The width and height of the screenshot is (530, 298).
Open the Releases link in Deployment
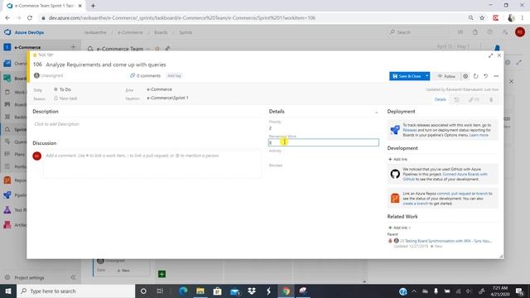(x=410, y=130)
